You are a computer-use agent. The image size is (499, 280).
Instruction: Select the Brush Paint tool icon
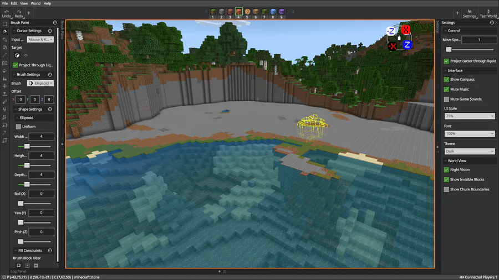point(4,32)
